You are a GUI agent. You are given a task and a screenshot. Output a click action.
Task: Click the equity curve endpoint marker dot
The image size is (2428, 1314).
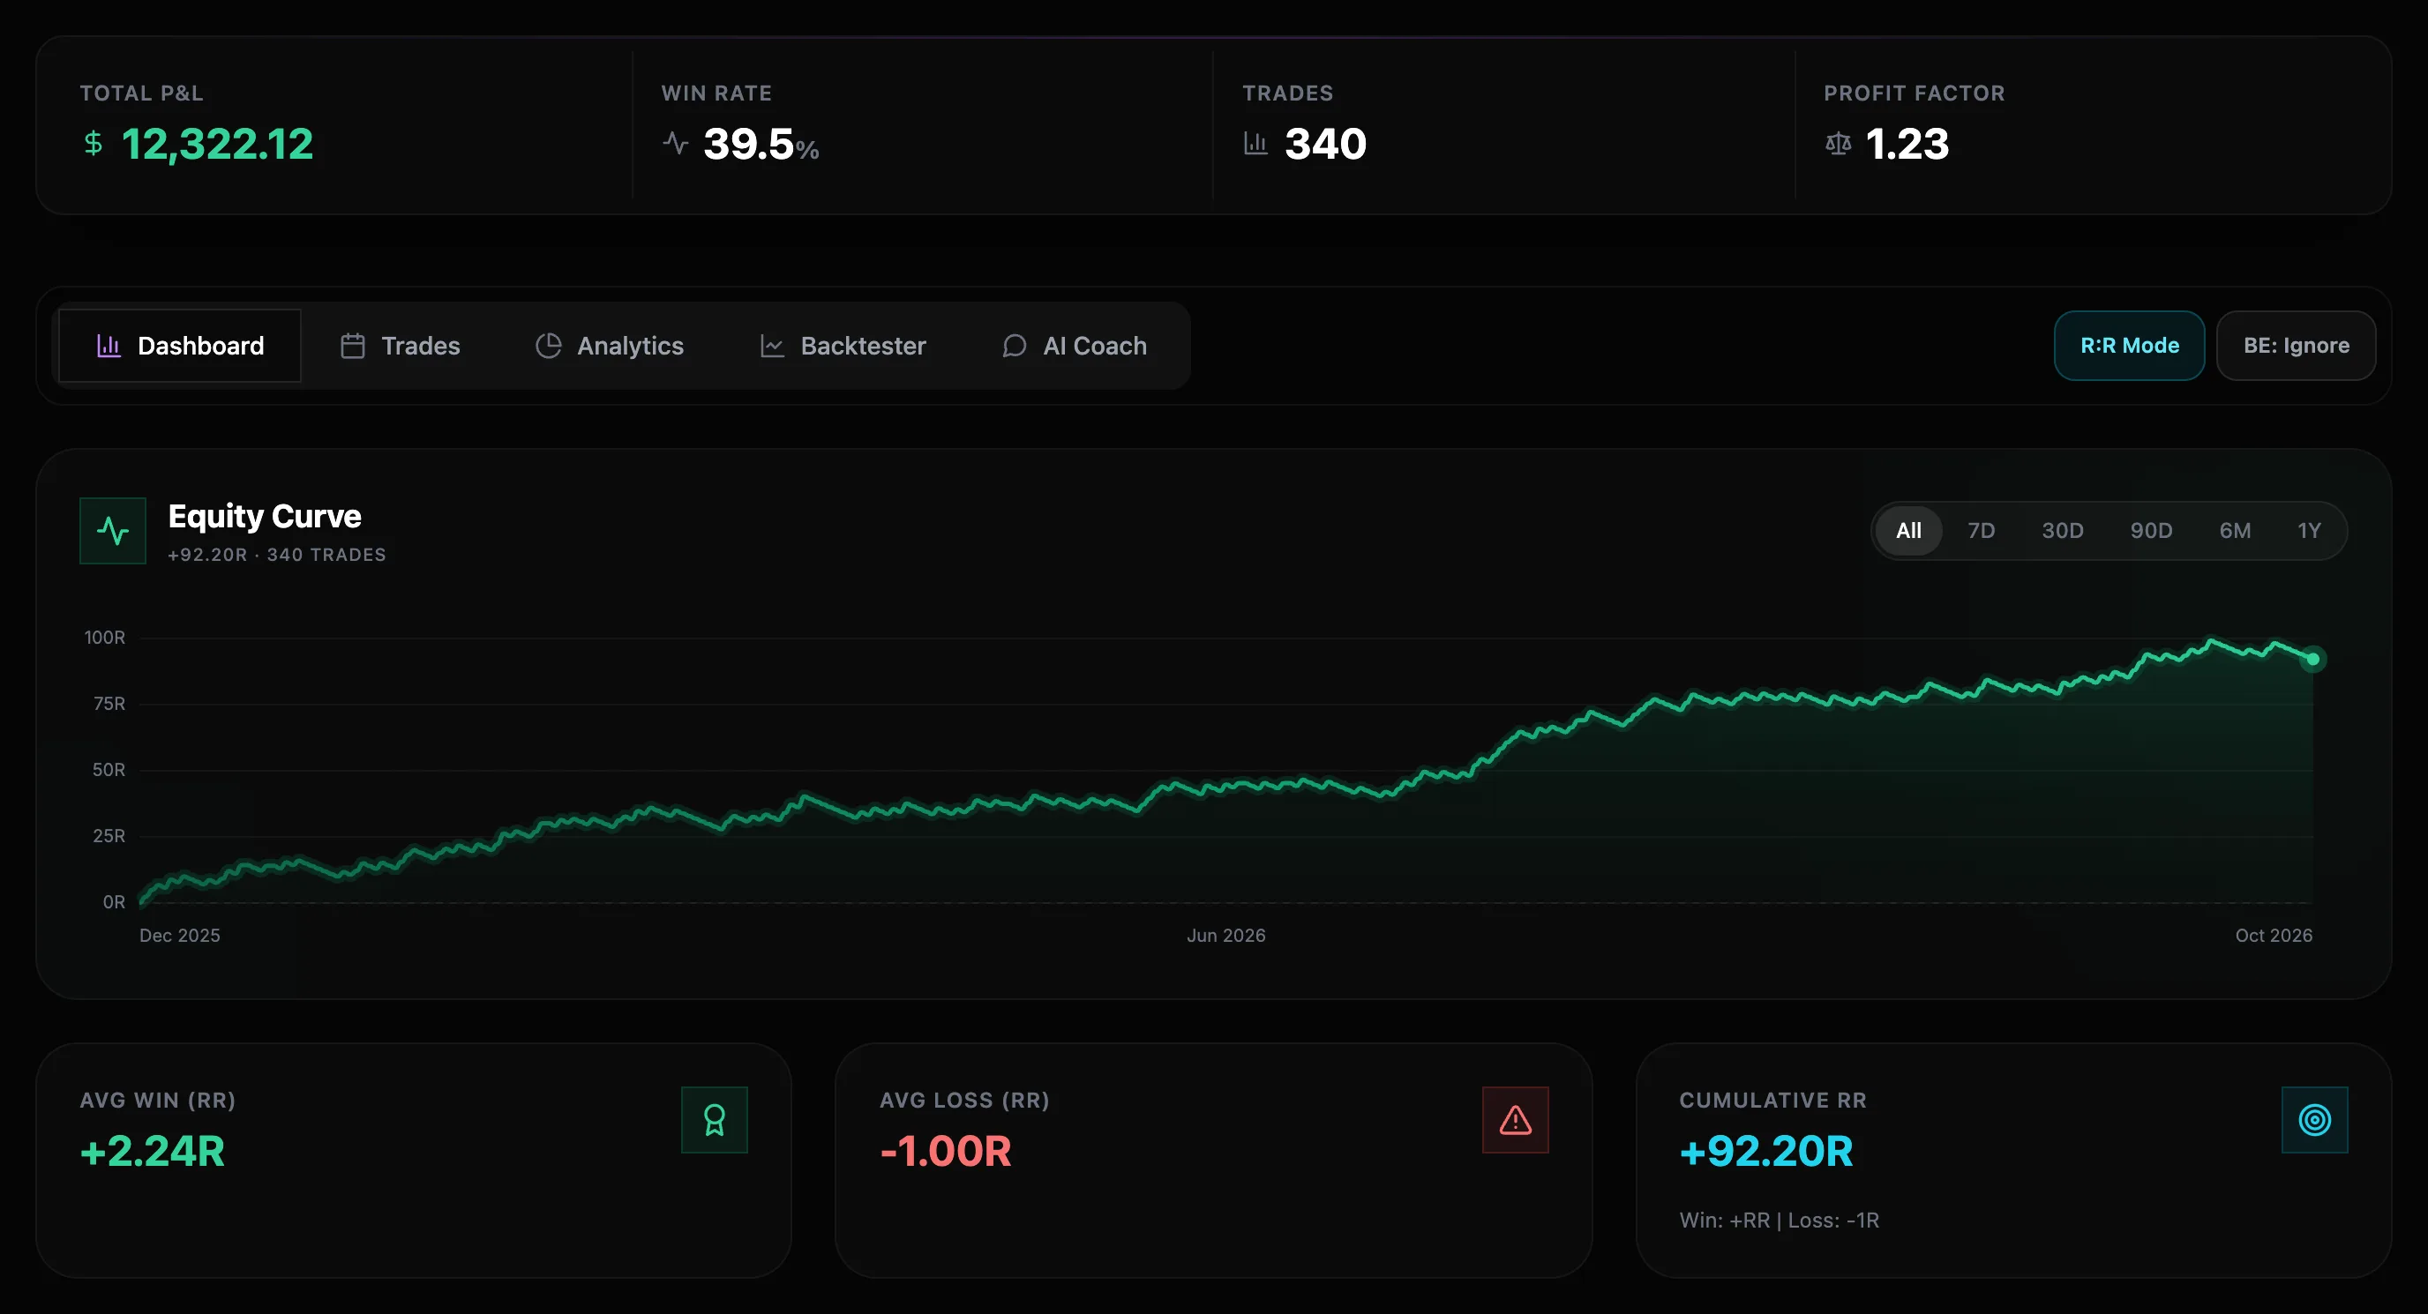[2312, 660]
